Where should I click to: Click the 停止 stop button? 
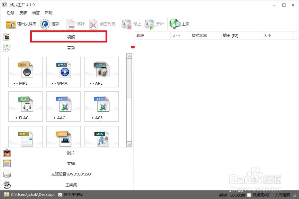[x=131, y=24]
